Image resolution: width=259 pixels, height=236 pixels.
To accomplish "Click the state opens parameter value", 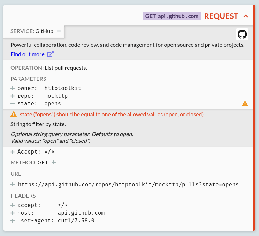I will 53,104.
